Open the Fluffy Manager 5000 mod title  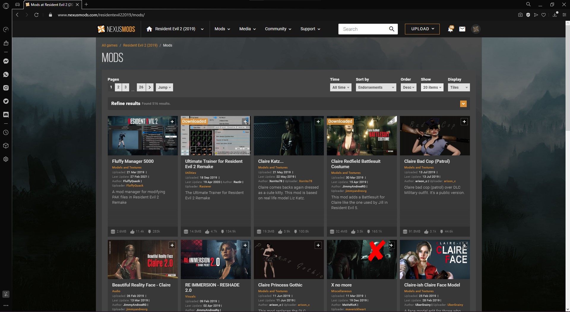133,161
